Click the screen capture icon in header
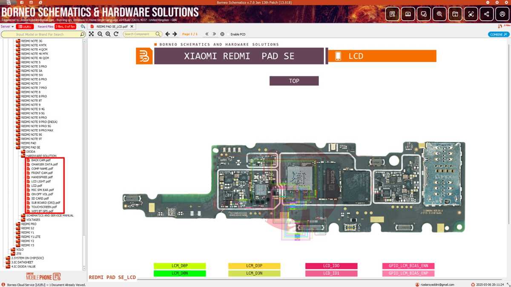The height and width of the screenshot is (287, 511). click(471, 14)
